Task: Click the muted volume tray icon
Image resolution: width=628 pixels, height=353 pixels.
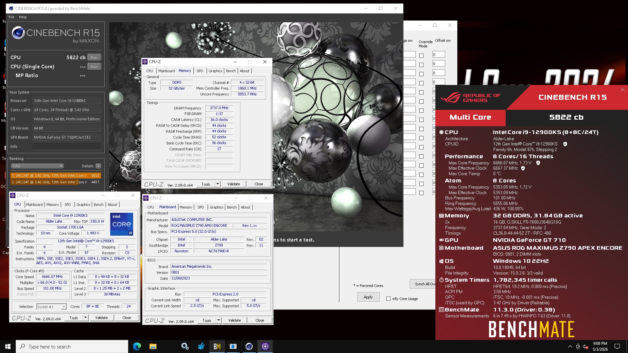Action: (x=585, y=346)
